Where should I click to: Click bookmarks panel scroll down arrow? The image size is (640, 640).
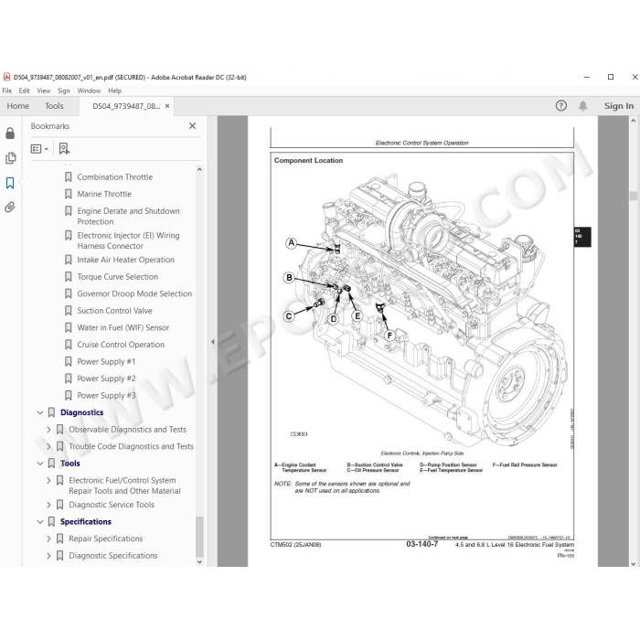(x=199, y=562)
